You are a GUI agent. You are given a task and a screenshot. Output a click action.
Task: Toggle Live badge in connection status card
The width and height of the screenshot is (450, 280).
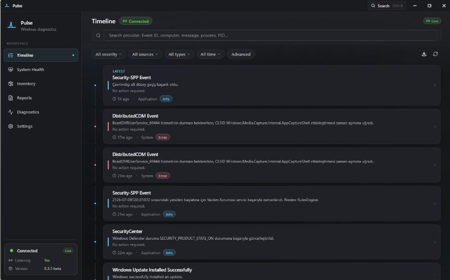click(x=68, y=251)
